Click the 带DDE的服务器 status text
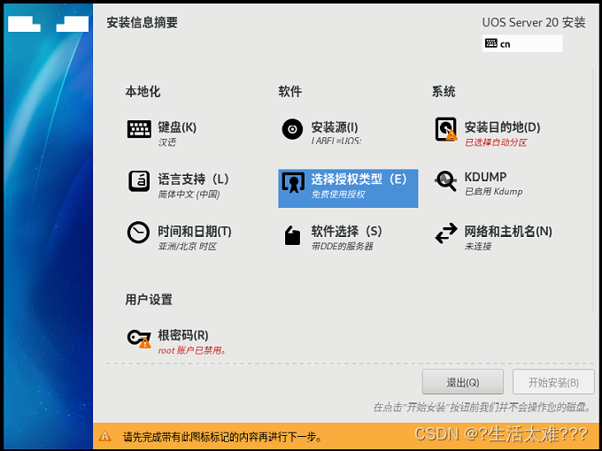 pos(342,246)
